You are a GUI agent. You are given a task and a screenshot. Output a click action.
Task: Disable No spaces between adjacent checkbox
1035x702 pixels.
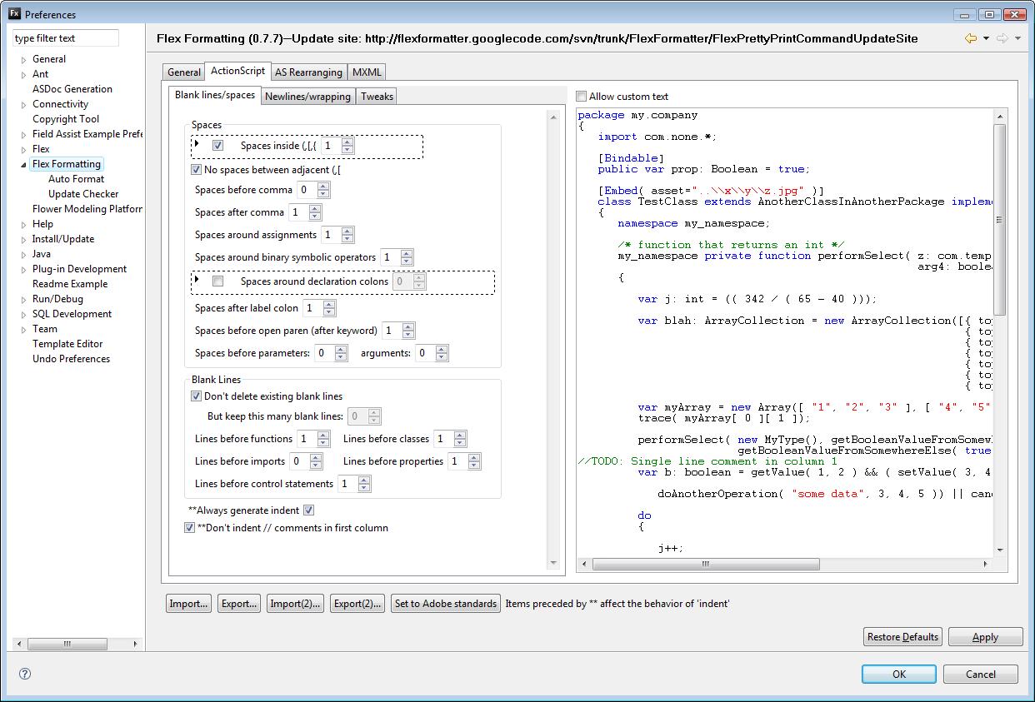[197, 170]
